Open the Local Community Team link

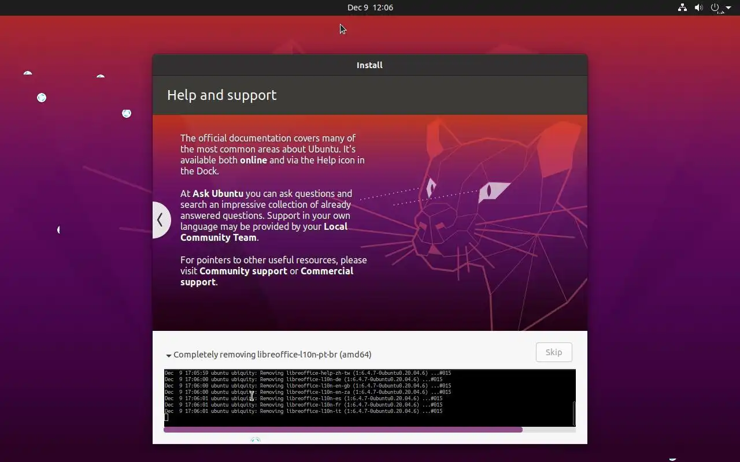pyautogui.click(x=264, y=232)
